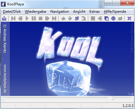Stop playback with the stop icon

coord(41,18)
